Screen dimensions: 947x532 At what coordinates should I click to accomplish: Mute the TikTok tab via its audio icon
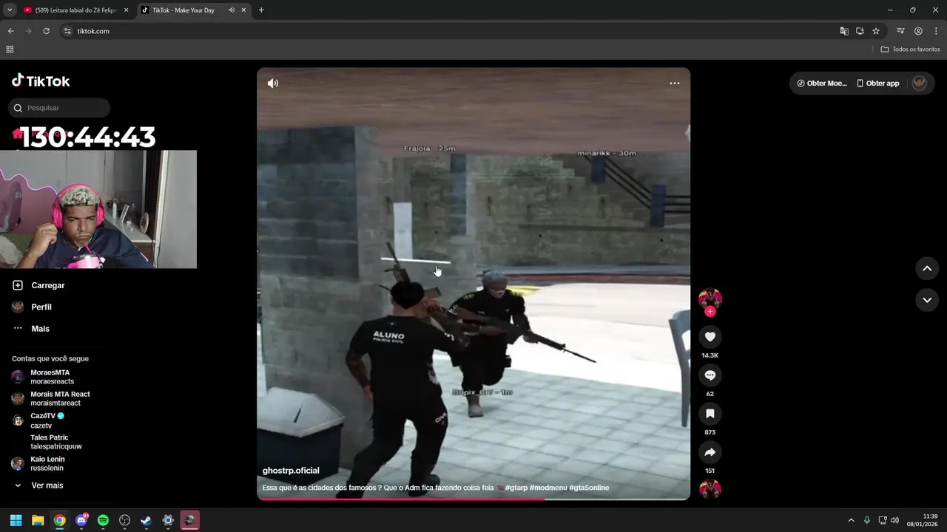232,10
